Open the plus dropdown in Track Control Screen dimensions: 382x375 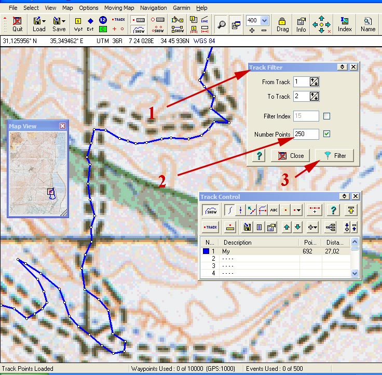[312, 227]
